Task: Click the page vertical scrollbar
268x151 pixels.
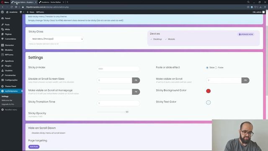Action: coord(267,61)
